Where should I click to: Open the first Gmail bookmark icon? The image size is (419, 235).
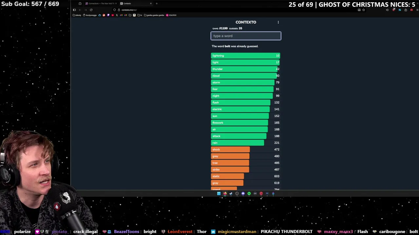click(x=121, y=15)
